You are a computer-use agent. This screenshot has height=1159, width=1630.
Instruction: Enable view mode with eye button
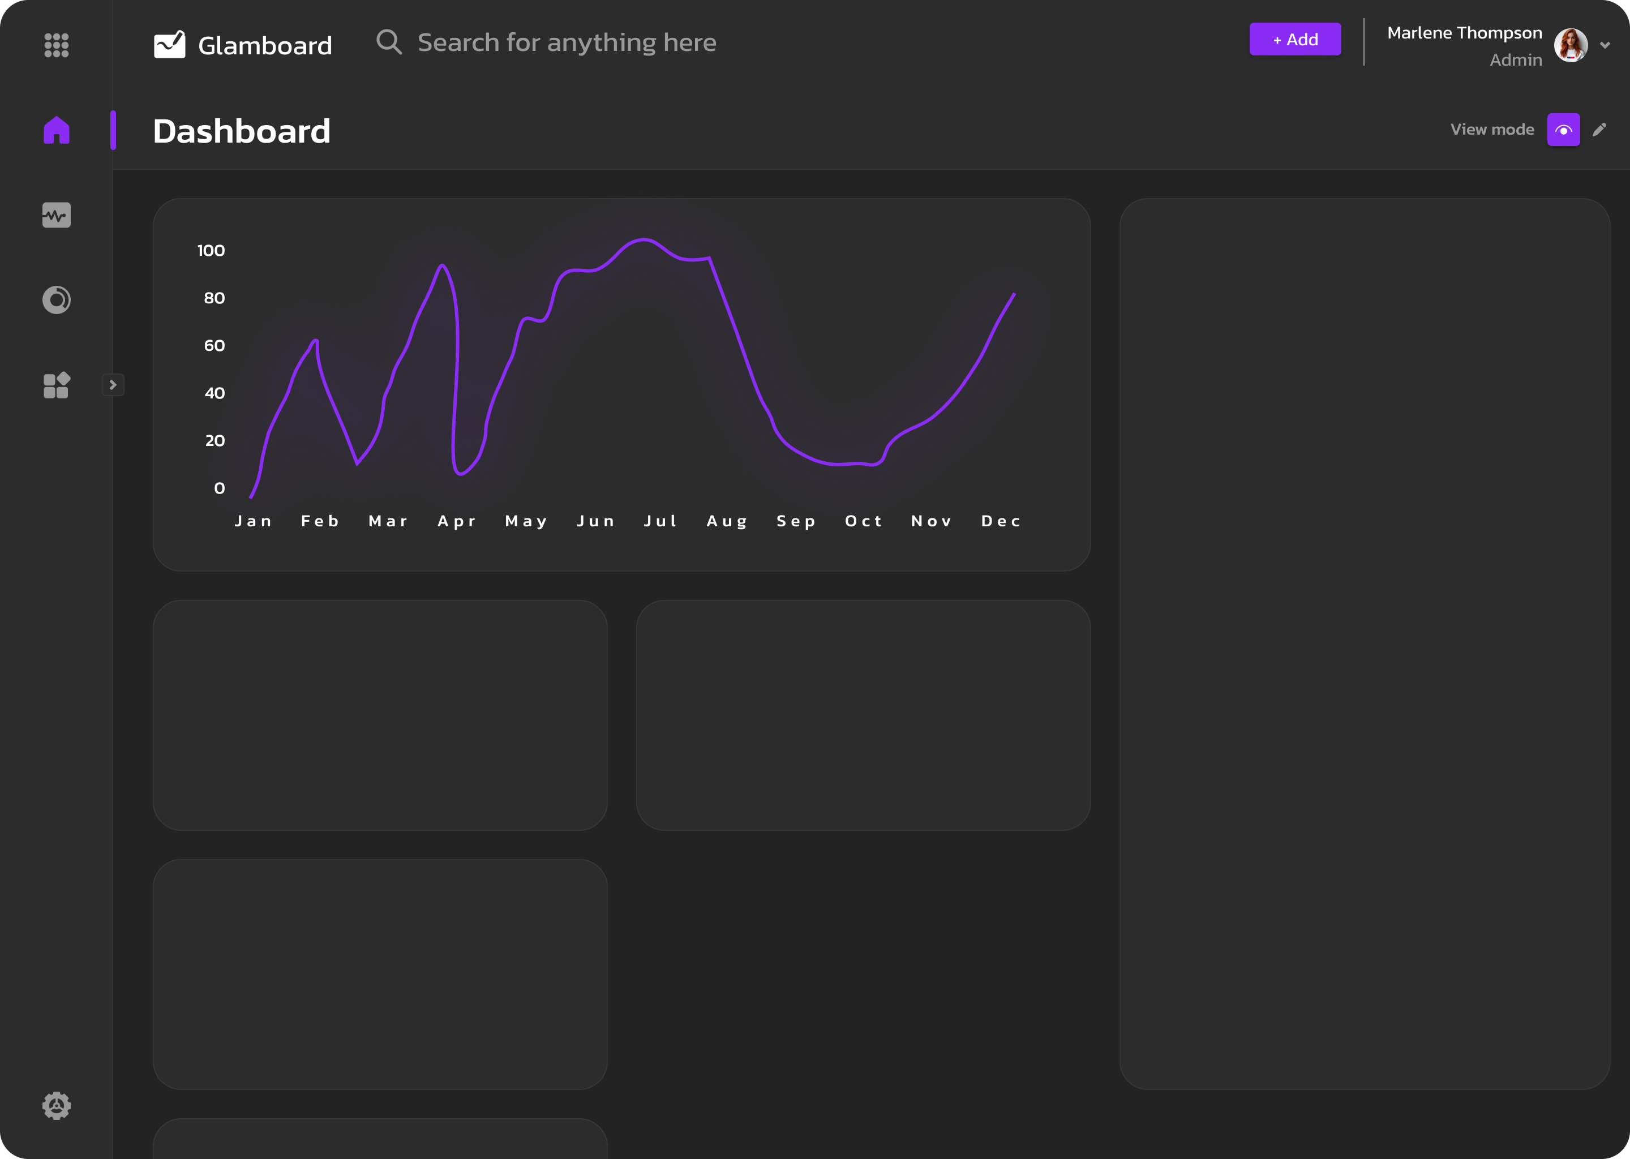[1563, 130]
